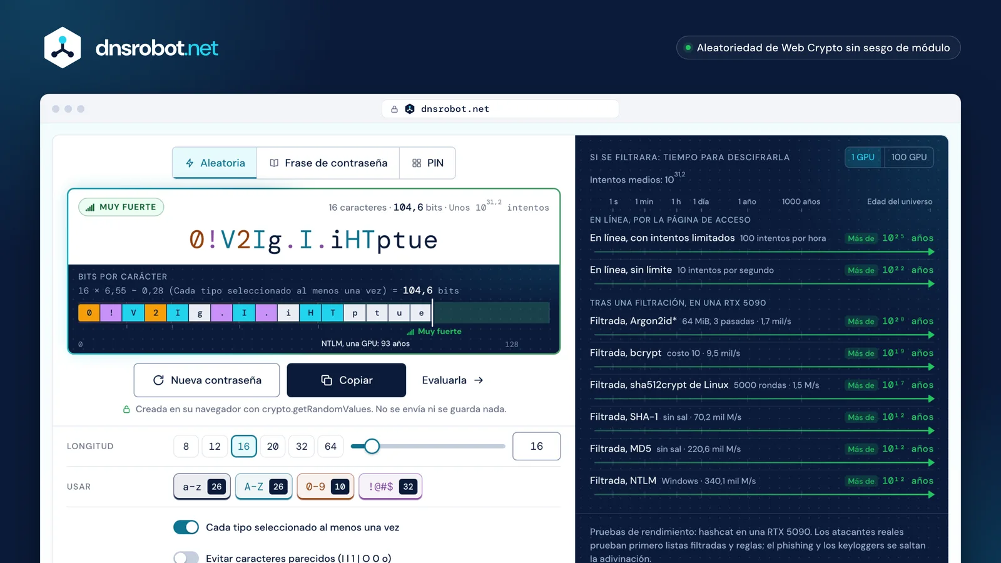Viewport: 1001px width, 563px height.
Task: Click 'Filtrada, Argon2id*' row label
Action: coord(633,321)
